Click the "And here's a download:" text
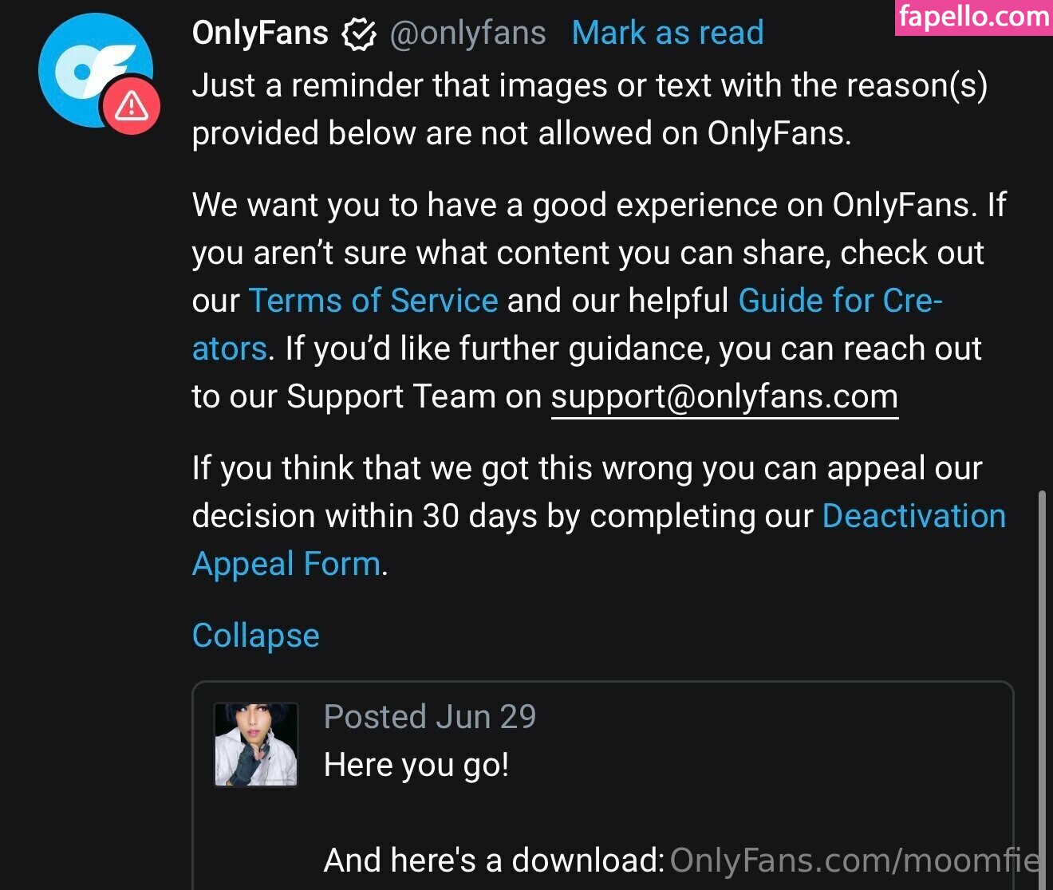The height and width of the screenshot is (890, 1053). coord(495,860)
